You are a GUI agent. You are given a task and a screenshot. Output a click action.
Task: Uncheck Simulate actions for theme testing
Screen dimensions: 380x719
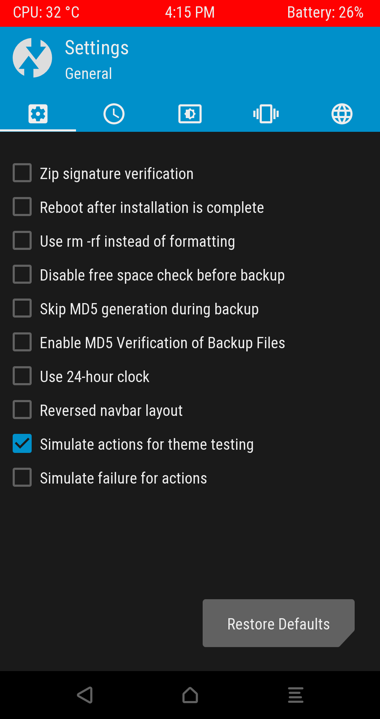tap(22, 443)
